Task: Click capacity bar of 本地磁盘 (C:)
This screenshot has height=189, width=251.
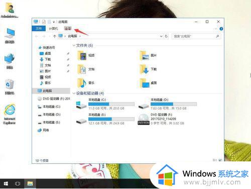Action: [111, 104]
